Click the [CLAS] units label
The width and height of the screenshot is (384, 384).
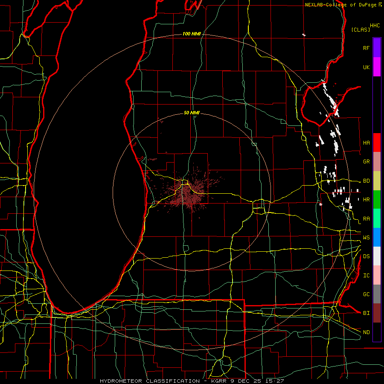(x=361, y=29)
